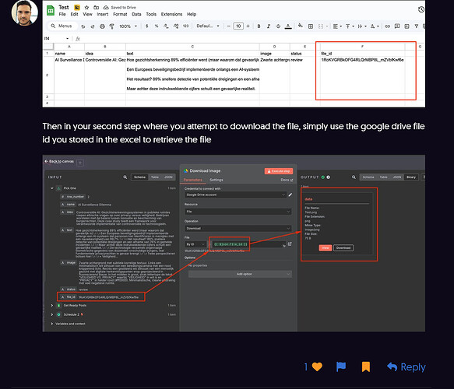Viewport: 454px width, 389px height.
Task: Click the Reply button
Action: (406, 367)
